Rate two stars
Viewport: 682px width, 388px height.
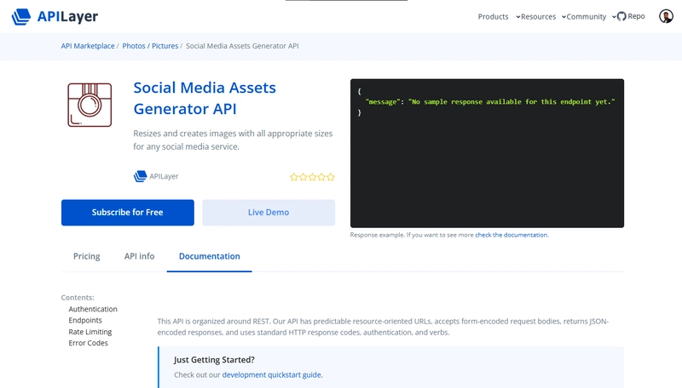303,177
